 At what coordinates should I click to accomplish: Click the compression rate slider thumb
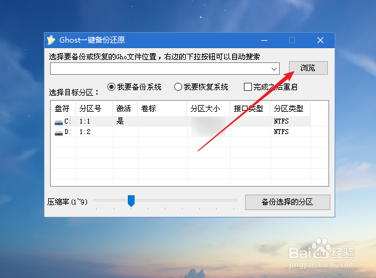coord(131,201)
